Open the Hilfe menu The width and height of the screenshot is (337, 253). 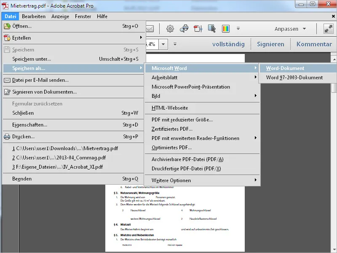[102, 16]
